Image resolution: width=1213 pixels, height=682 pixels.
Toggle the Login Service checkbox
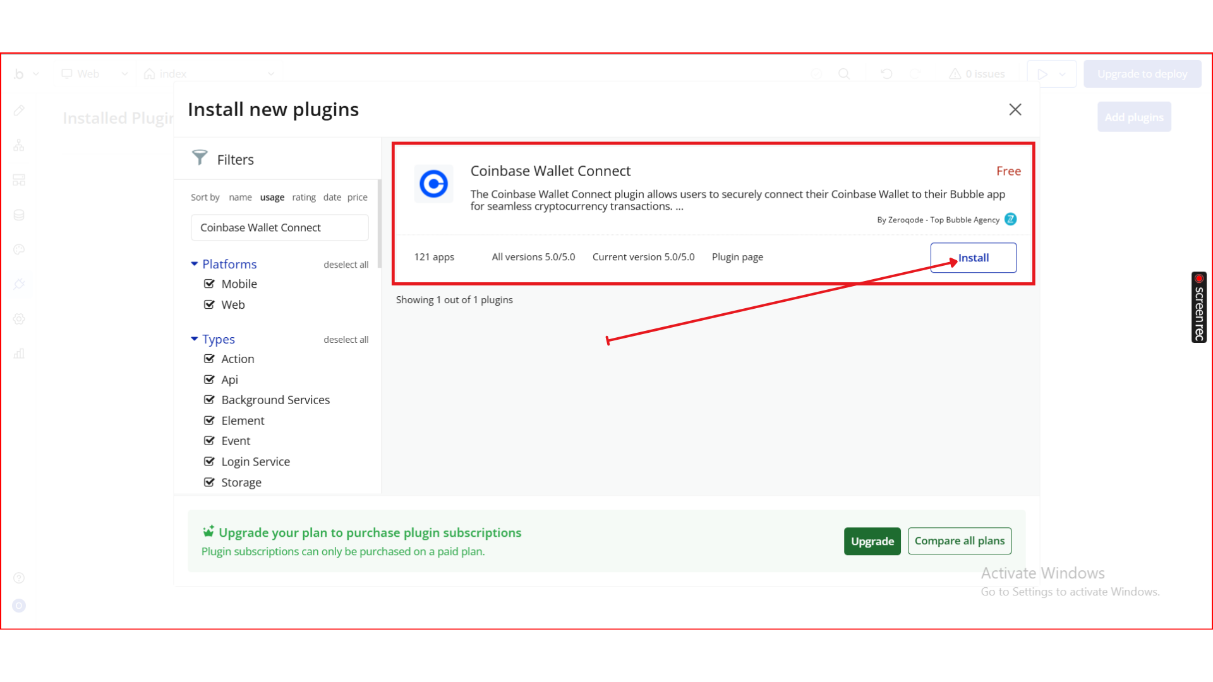click(x=209, y=462)
